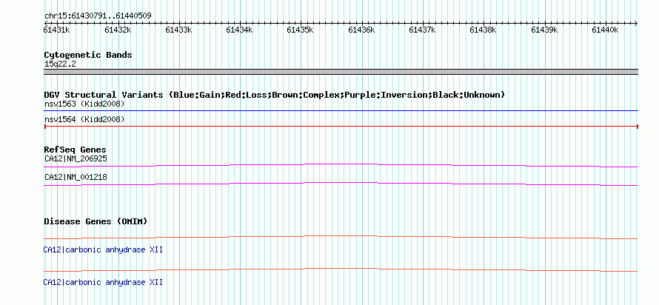Click the second orange OMIM CA12 gene line
The height and width of the screenshot is (305, 659).
pos(341,269)
